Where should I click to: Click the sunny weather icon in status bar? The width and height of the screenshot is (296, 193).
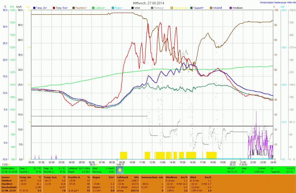(x=119, y=170)
